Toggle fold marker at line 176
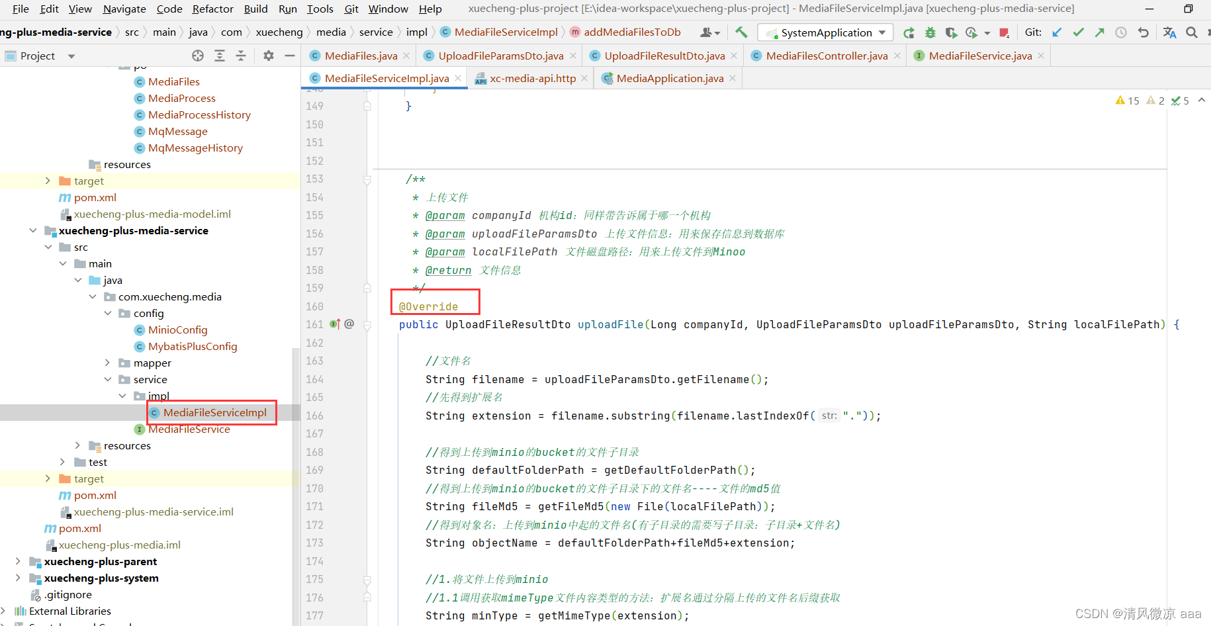 367,598
